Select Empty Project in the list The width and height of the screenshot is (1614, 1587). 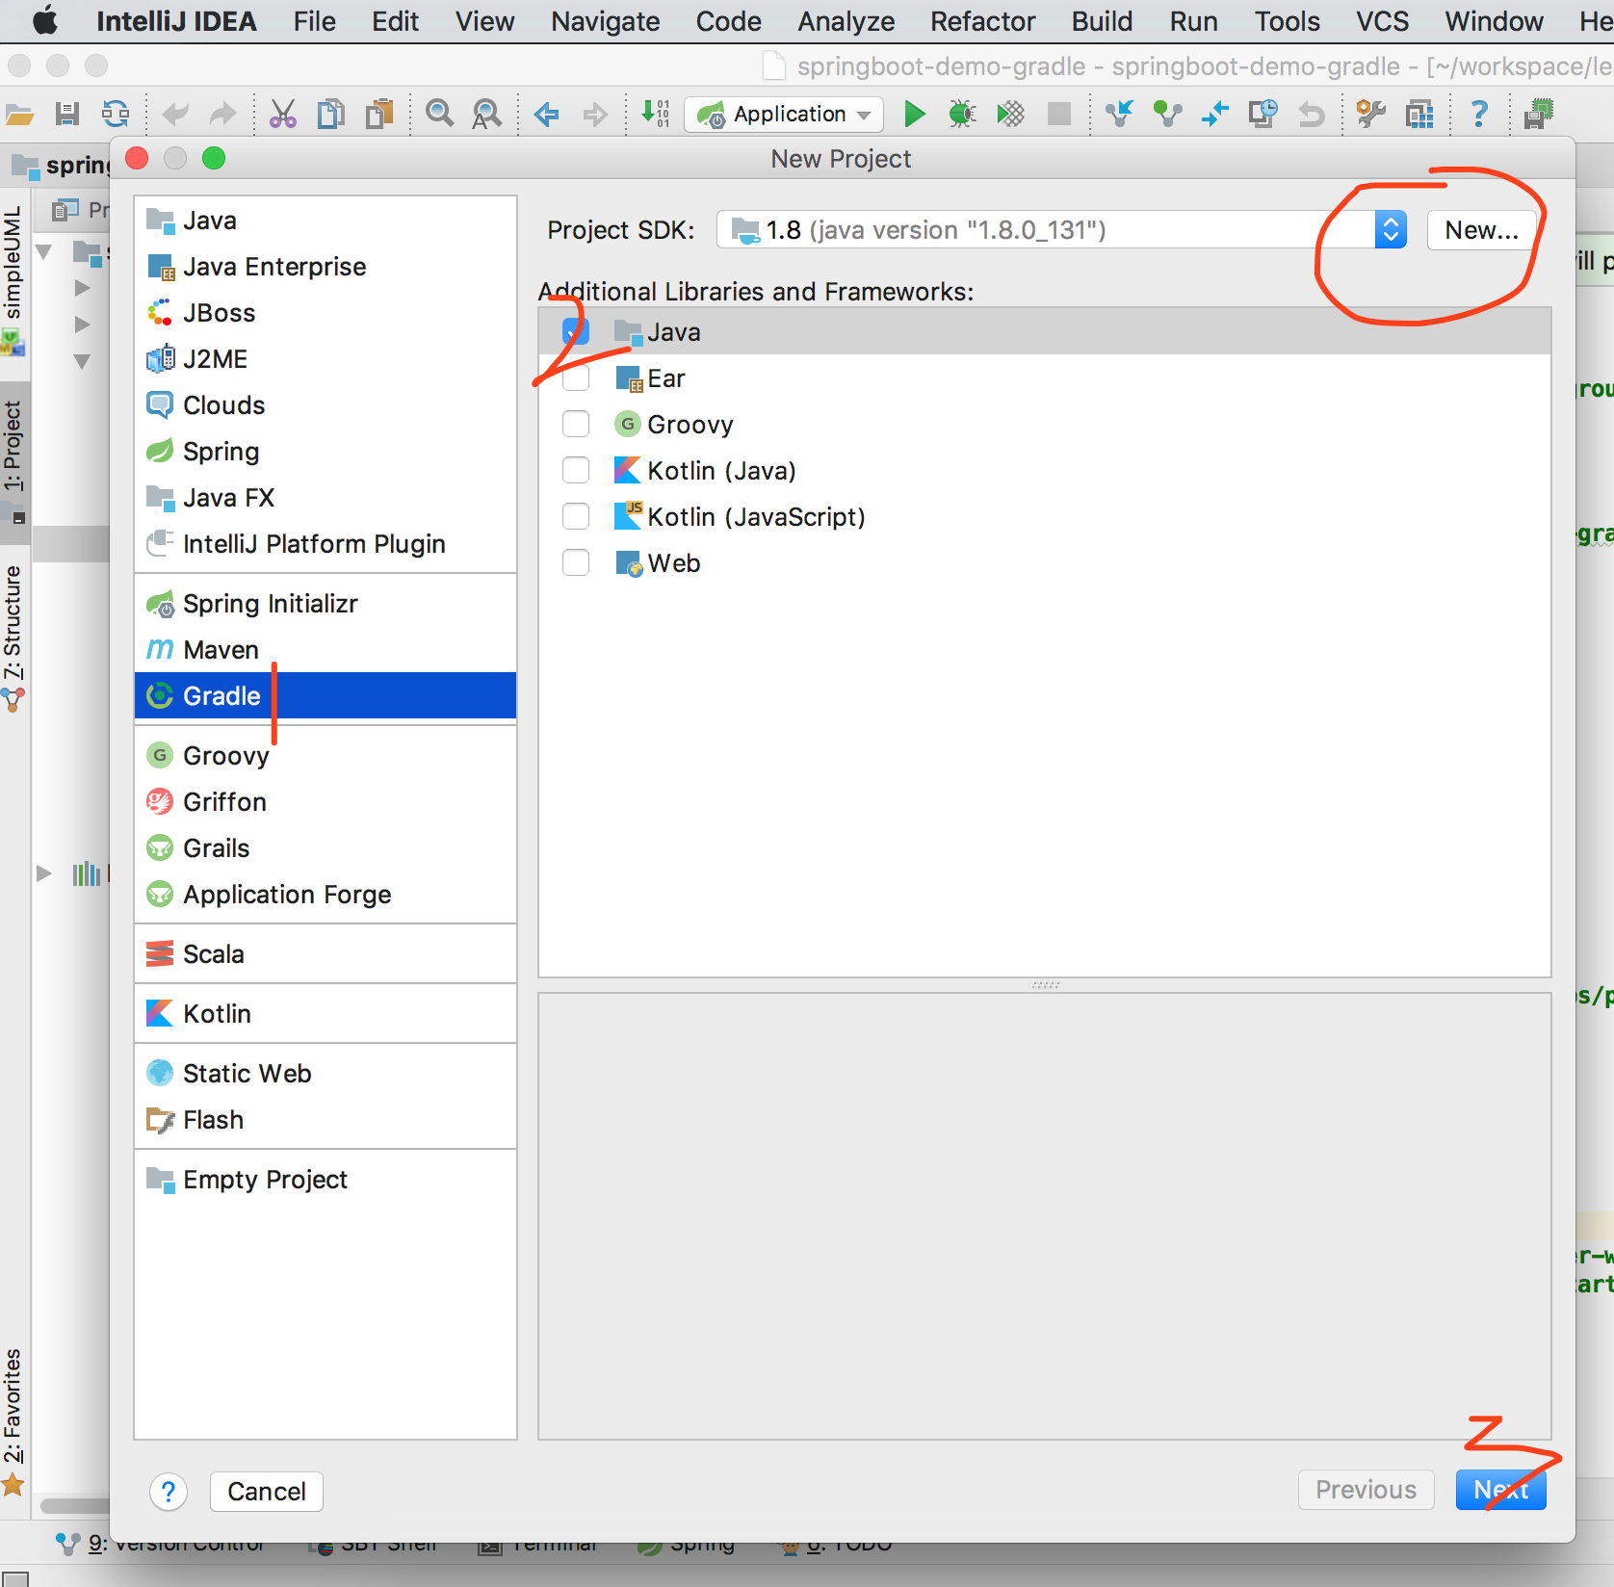point(325,1180)
